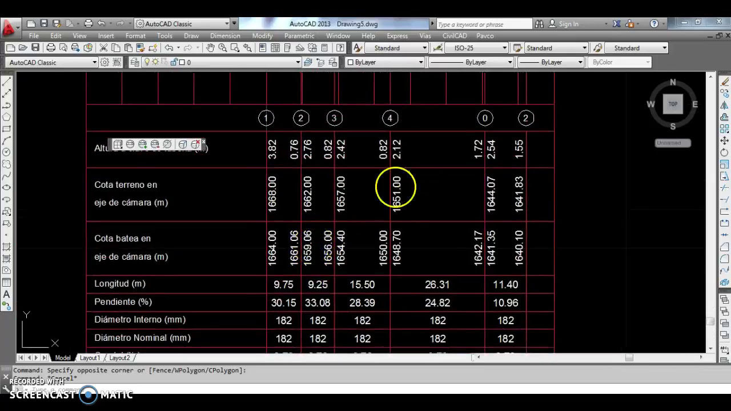
Task: Open the File menu
Action: pyautogui.click(x=34, y=35)
